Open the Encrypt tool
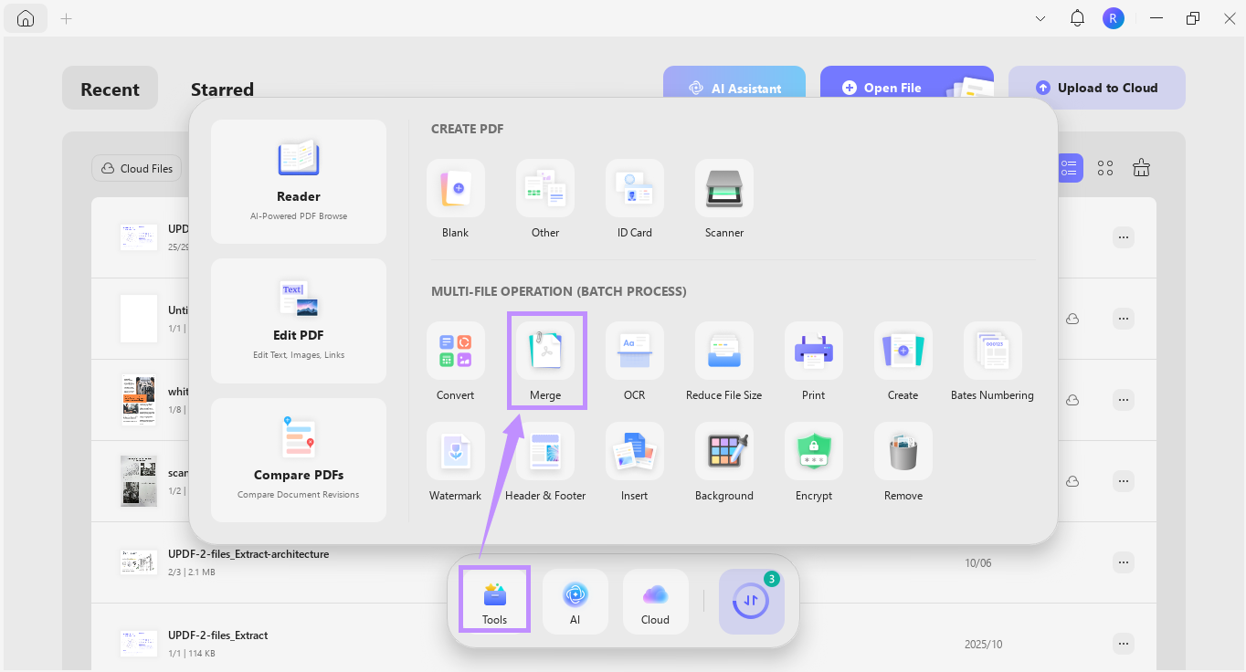1246x672 pixels. (813, 461)
